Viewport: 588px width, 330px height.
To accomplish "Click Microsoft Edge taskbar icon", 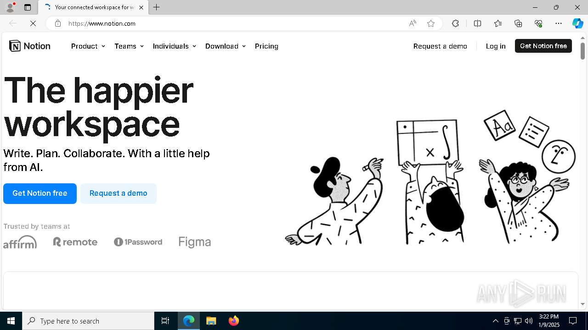I will point(189,321).
